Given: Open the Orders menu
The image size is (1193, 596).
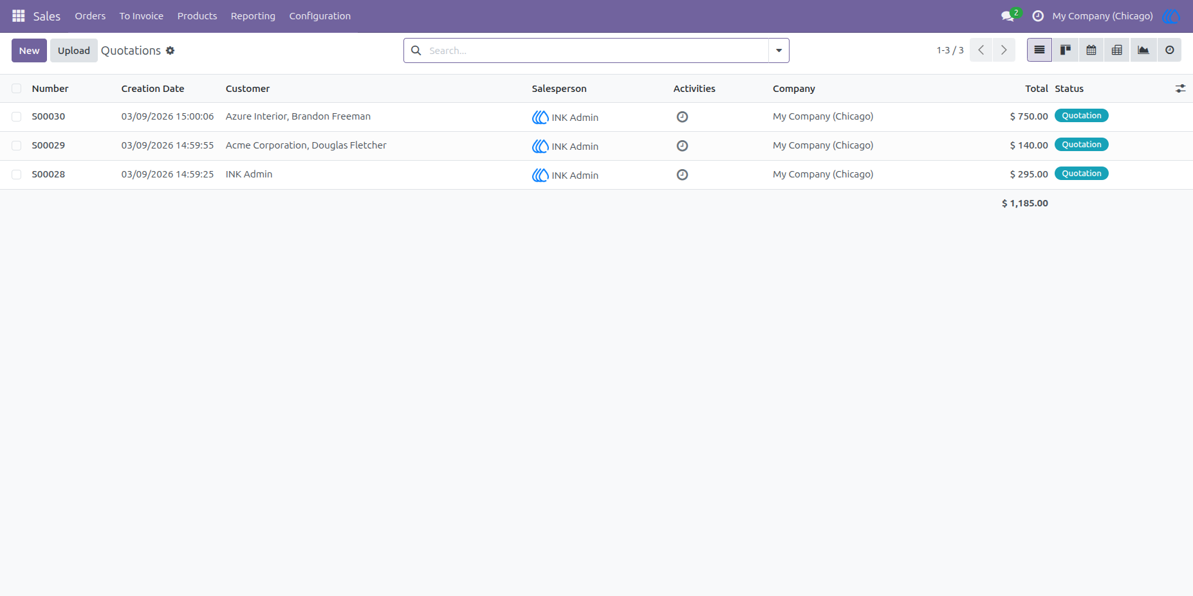Looking at the screenshot, I should click(x=90, y=16).
